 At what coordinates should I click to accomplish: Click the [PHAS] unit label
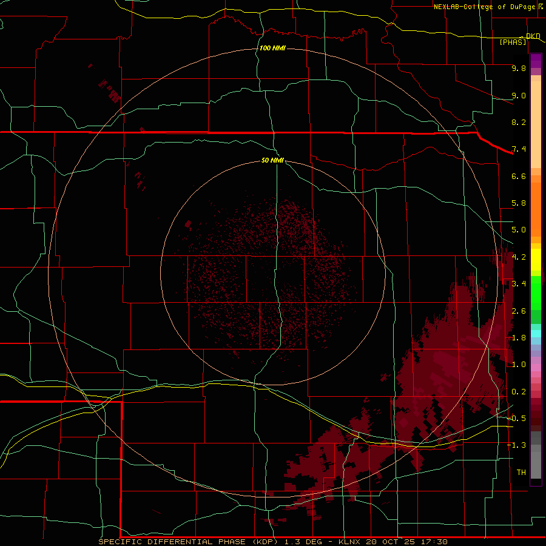click(513, 42)
